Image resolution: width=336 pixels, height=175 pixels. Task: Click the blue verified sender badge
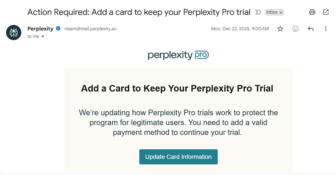pyautogui.click(x=58, y=28)
